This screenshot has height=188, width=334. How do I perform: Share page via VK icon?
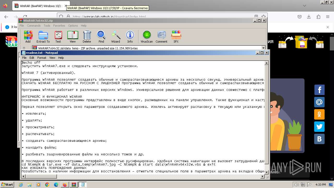pyautogui.click(x=319, y=139)
